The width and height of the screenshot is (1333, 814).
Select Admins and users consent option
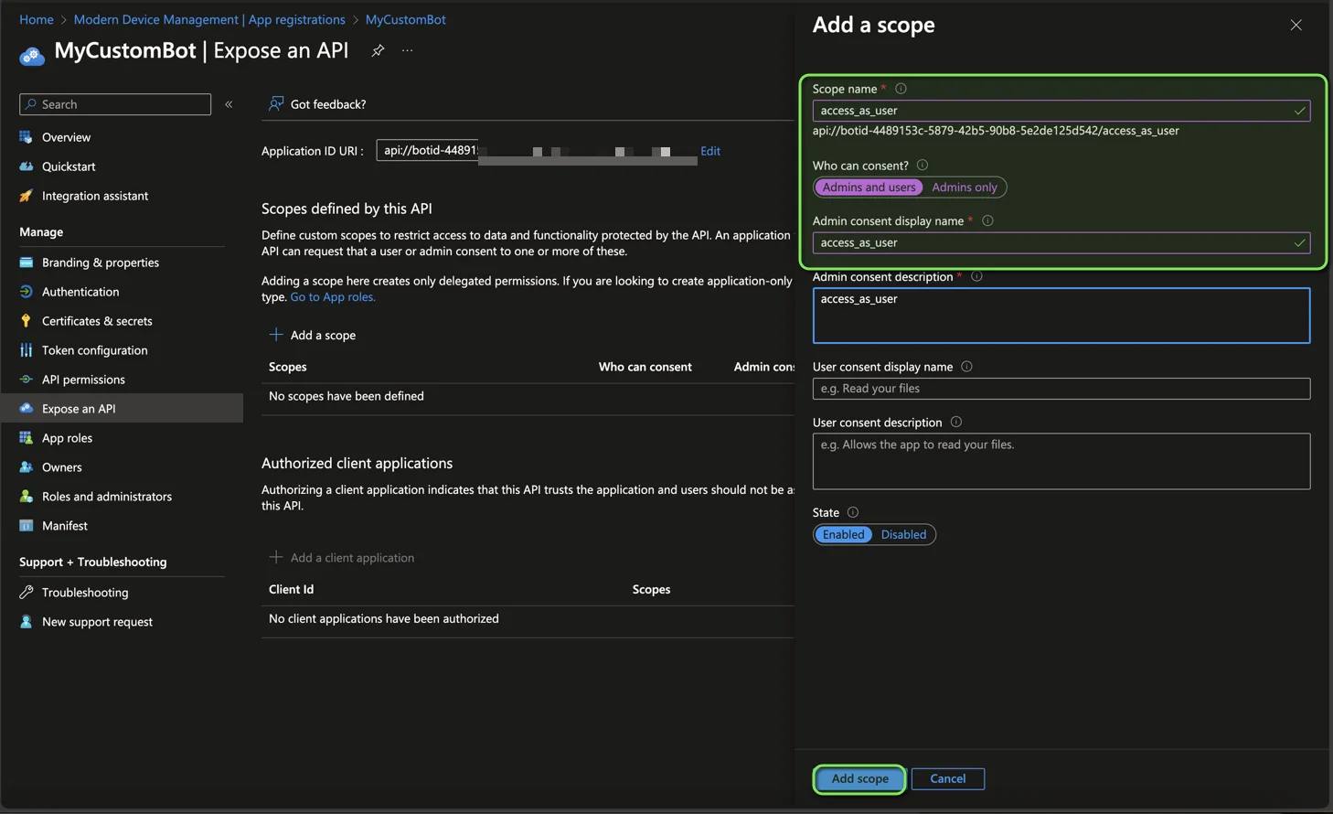click(869, 187)
